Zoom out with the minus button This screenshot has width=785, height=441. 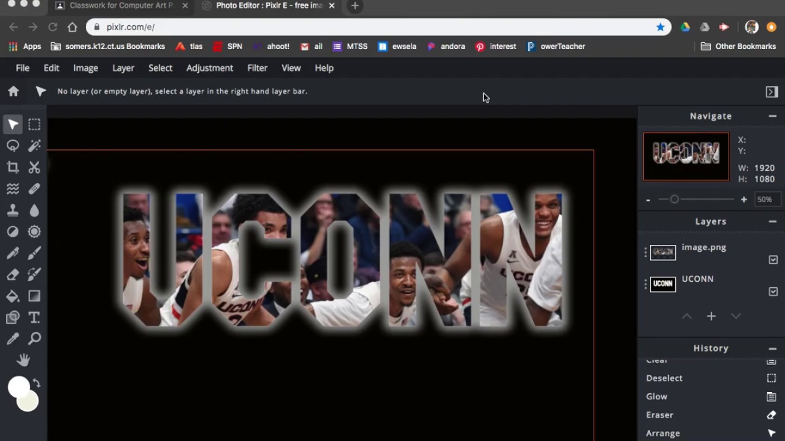pyautogui.click(x=648, y=200)
